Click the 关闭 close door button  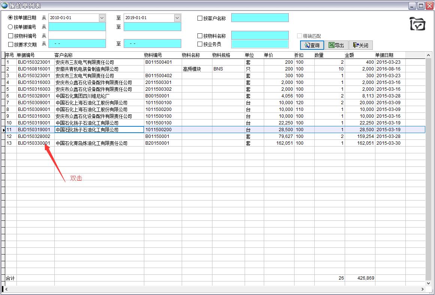click(x=360, y=45)
